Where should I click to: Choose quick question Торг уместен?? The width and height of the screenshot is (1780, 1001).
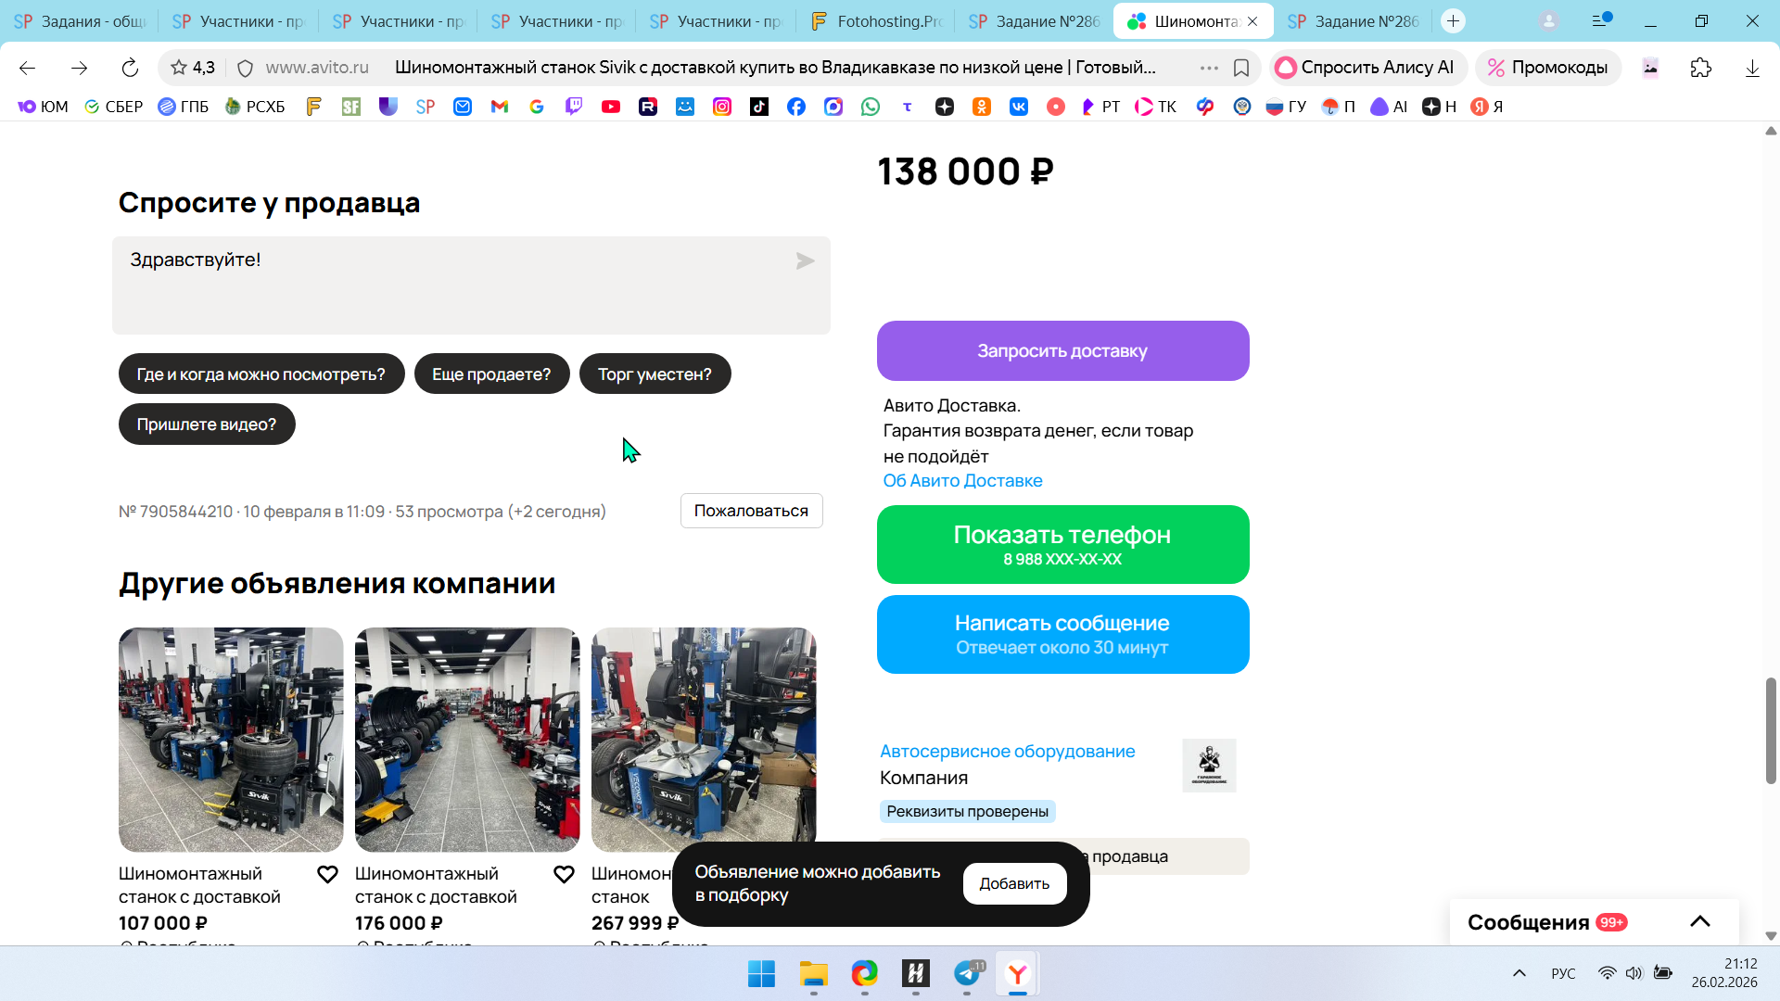click(655, 374)
